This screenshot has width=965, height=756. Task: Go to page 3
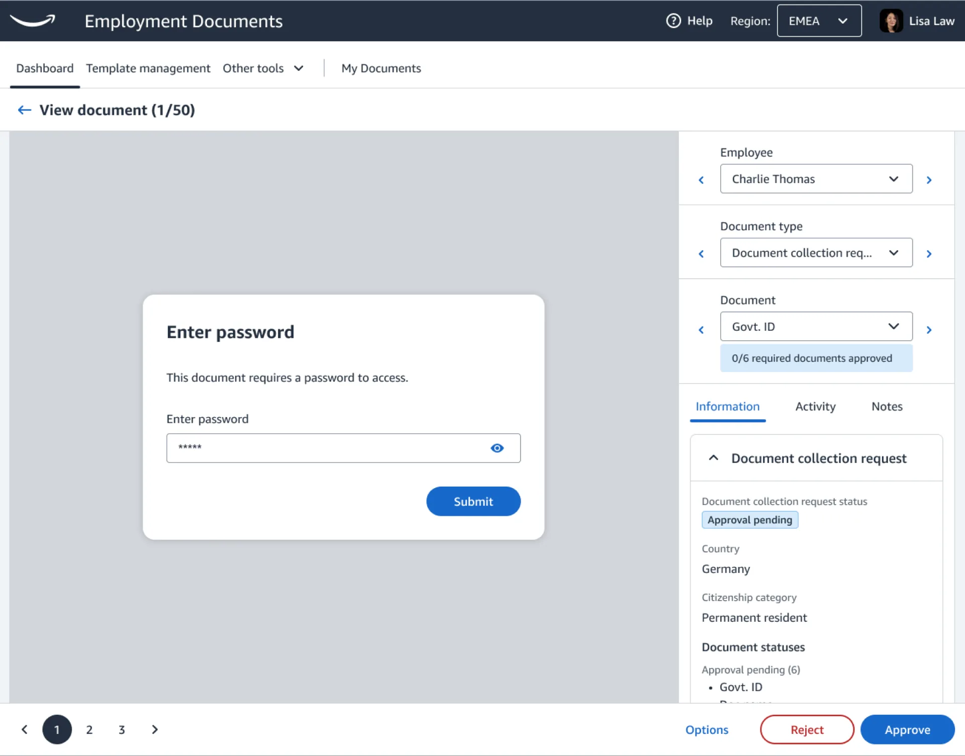(x=122, y=729)
